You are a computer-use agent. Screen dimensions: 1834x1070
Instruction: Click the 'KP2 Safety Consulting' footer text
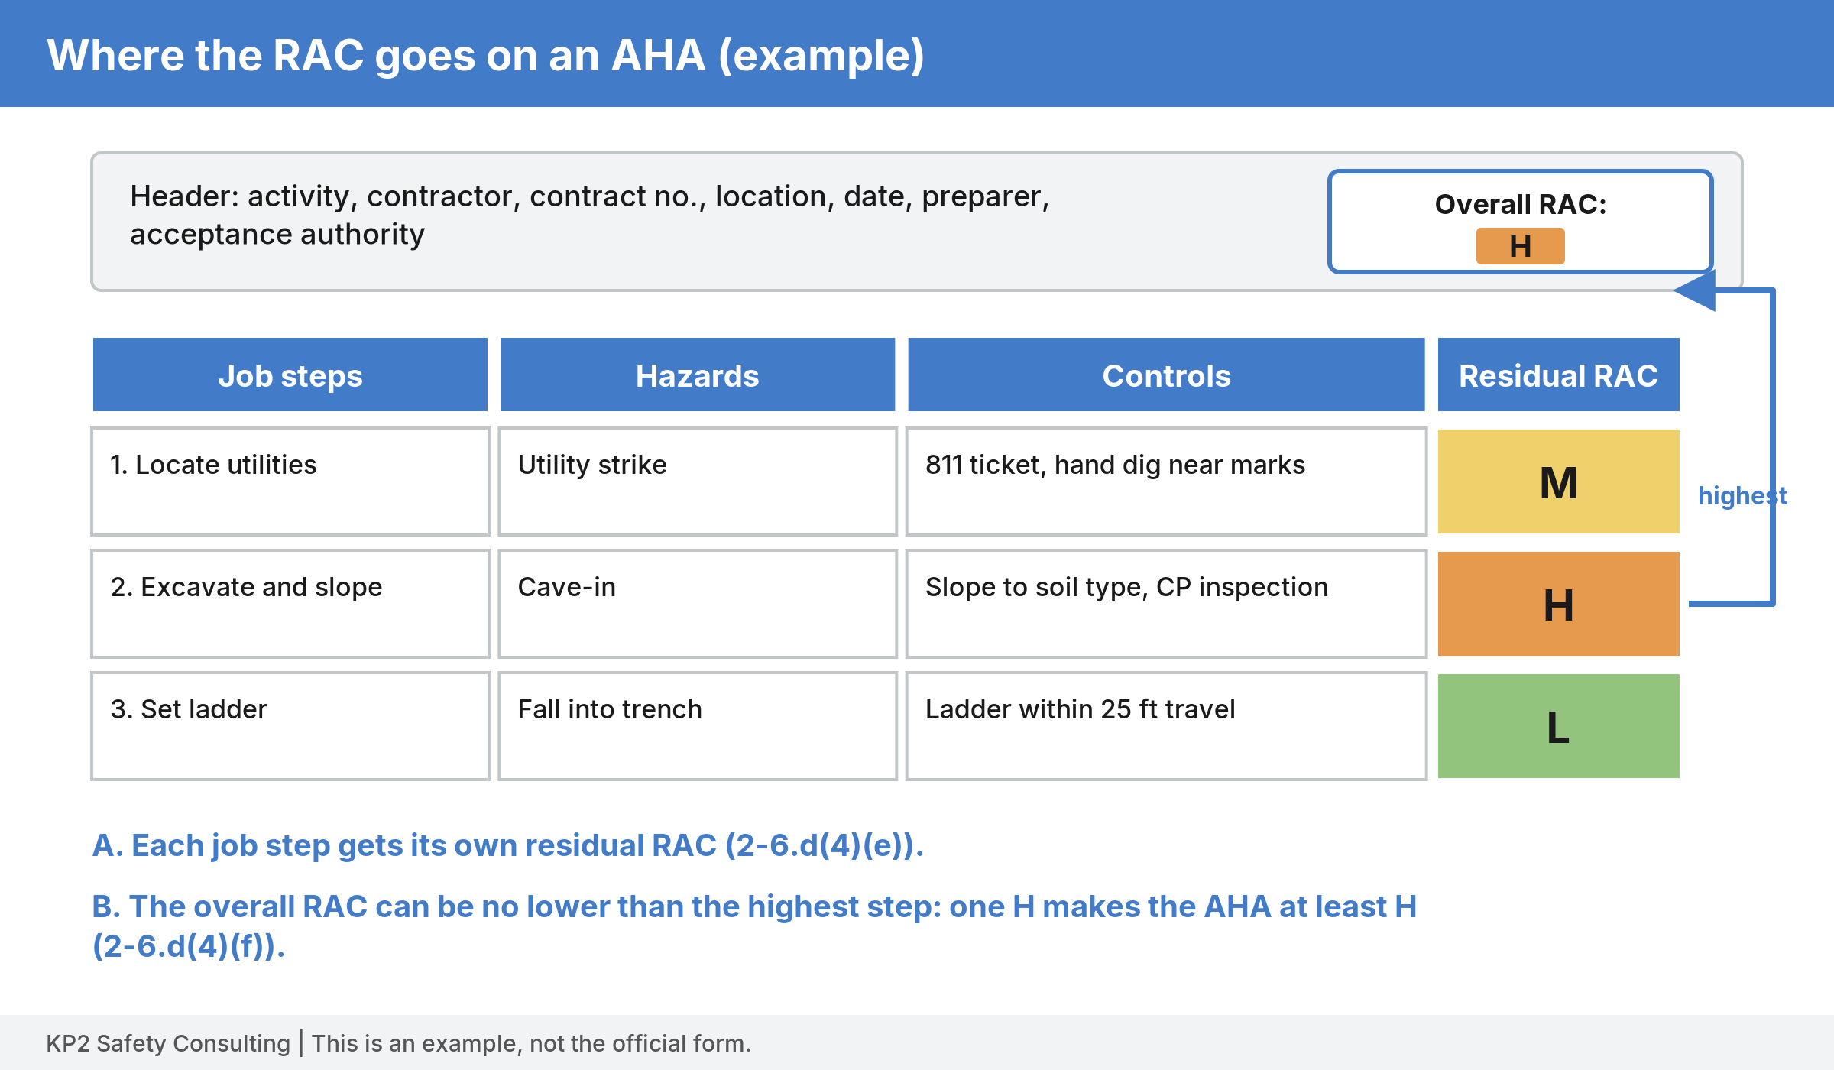coord(168,1043)
